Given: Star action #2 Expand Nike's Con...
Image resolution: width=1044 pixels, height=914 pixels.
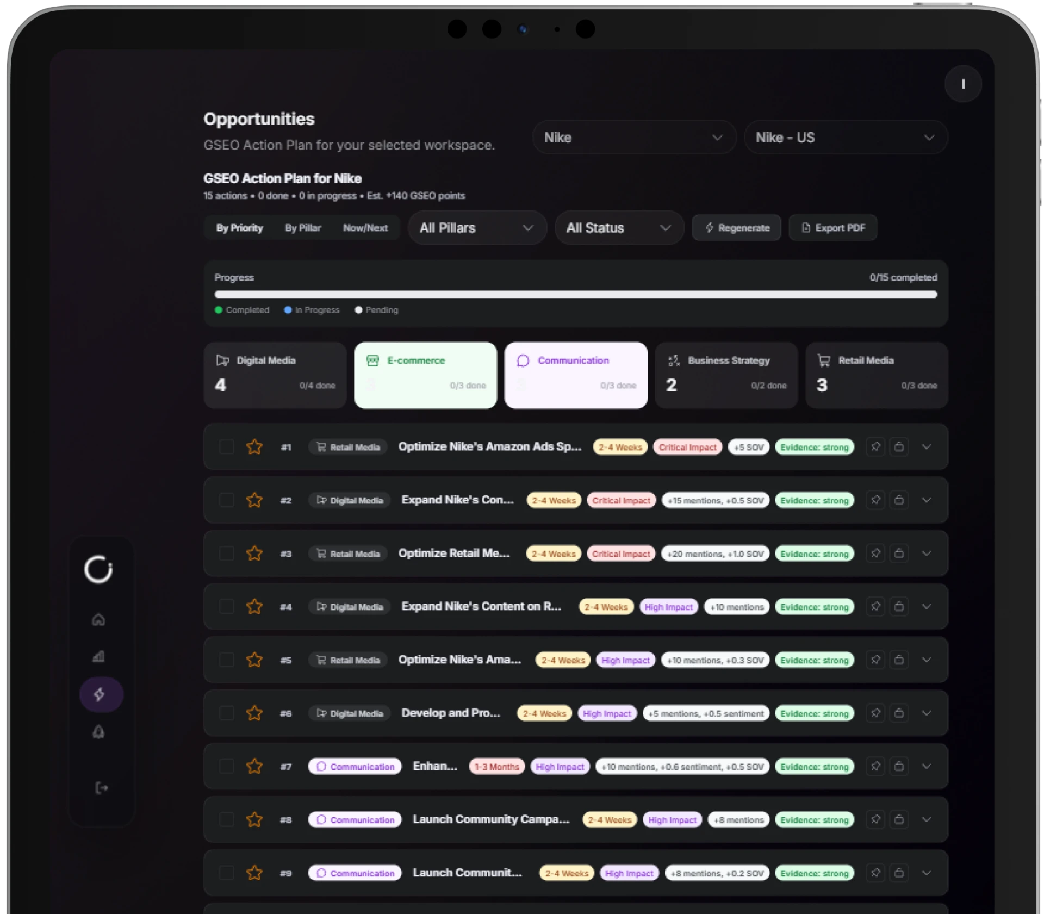Looking at the screenshot, I should pyautogui.click(x=254, y=500).
